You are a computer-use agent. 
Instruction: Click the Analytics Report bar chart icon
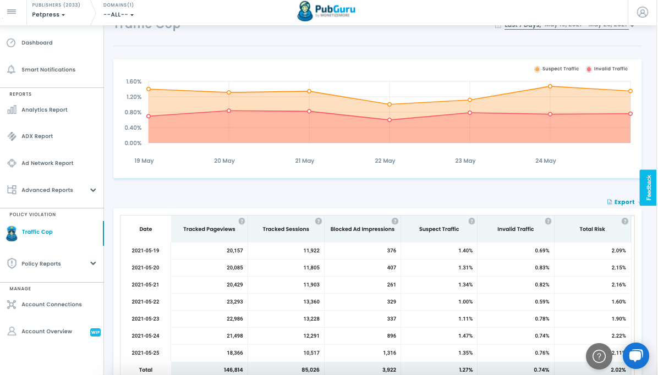(x=12, y=110)
